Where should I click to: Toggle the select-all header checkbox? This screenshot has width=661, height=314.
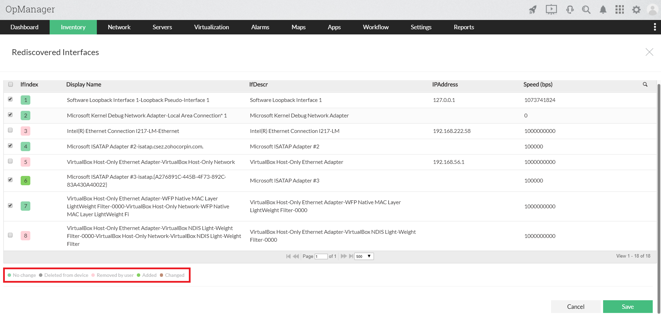pos(11,84)
